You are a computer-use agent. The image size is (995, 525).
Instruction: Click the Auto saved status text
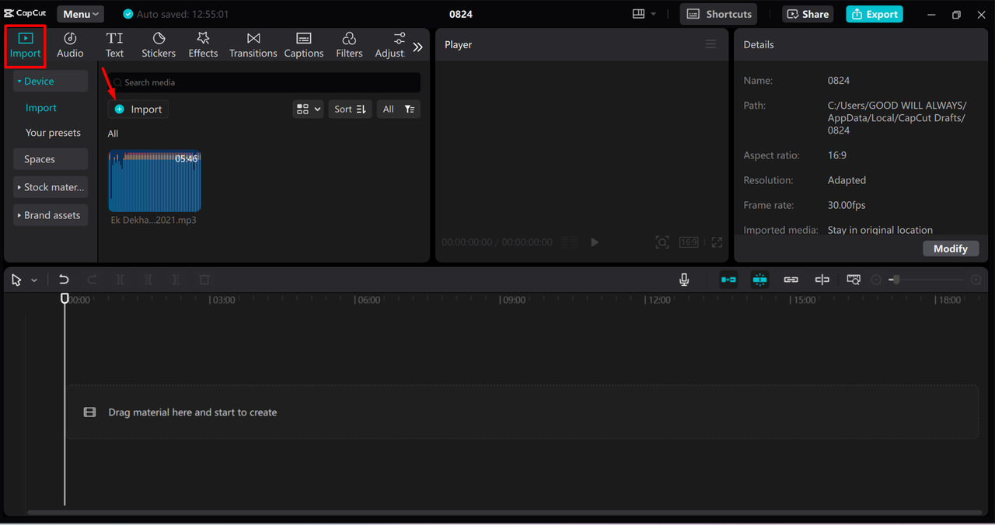[x=183, y=14]
